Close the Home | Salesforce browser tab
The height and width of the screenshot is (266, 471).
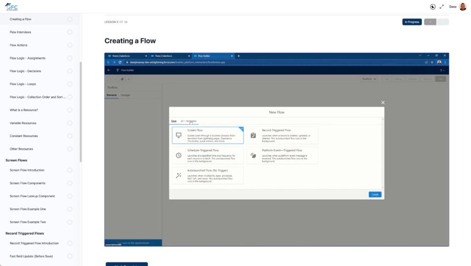(x=146, y=56)
